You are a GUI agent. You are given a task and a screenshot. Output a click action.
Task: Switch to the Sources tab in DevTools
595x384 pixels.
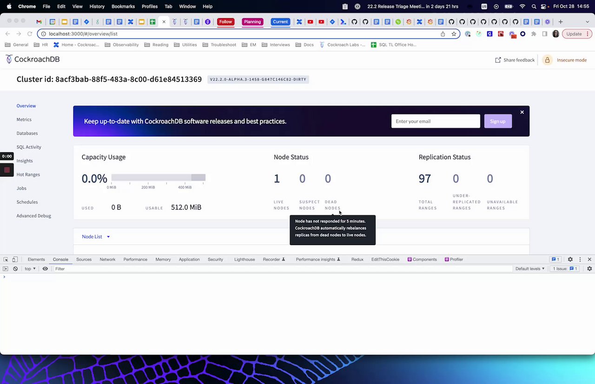[84, 260]
